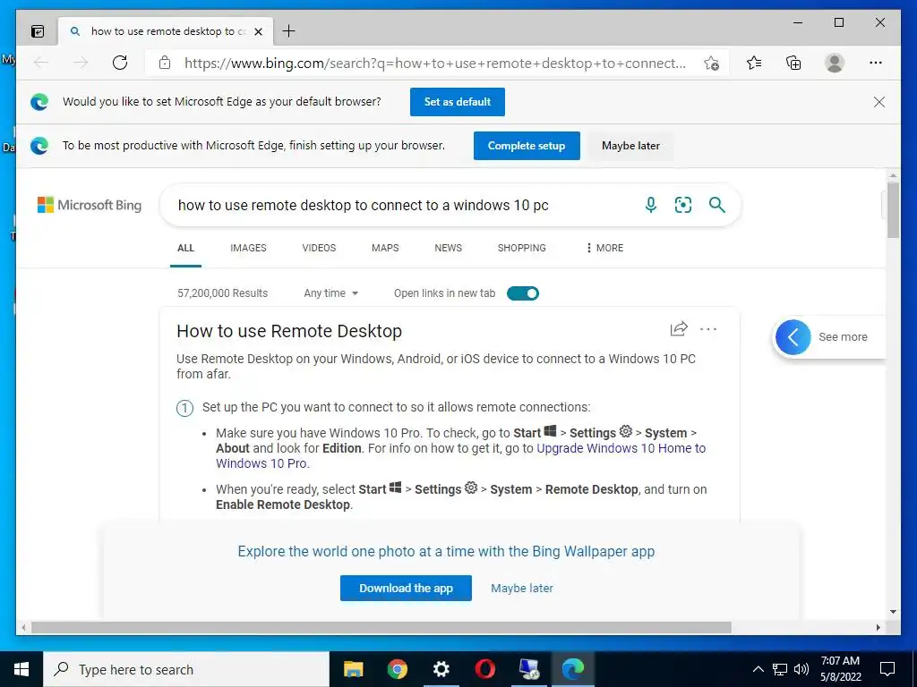Open the Collections icon
This screenshot has height=687, width=917.
pos(793,63)
